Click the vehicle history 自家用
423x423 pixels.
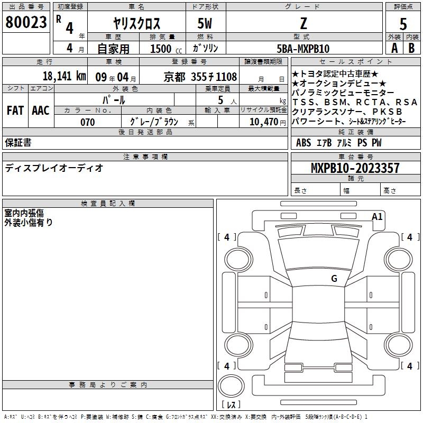pos(113,49)
